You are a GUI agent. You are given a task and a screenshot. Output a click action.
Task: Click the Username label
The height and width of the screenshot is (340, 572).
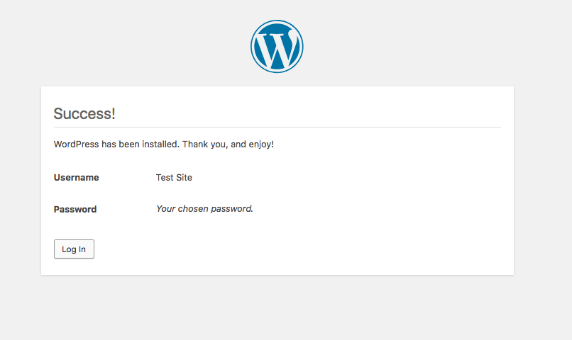tap(76, 177)
